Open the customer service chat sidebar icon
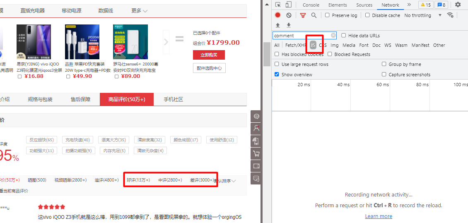 (256, 116)
